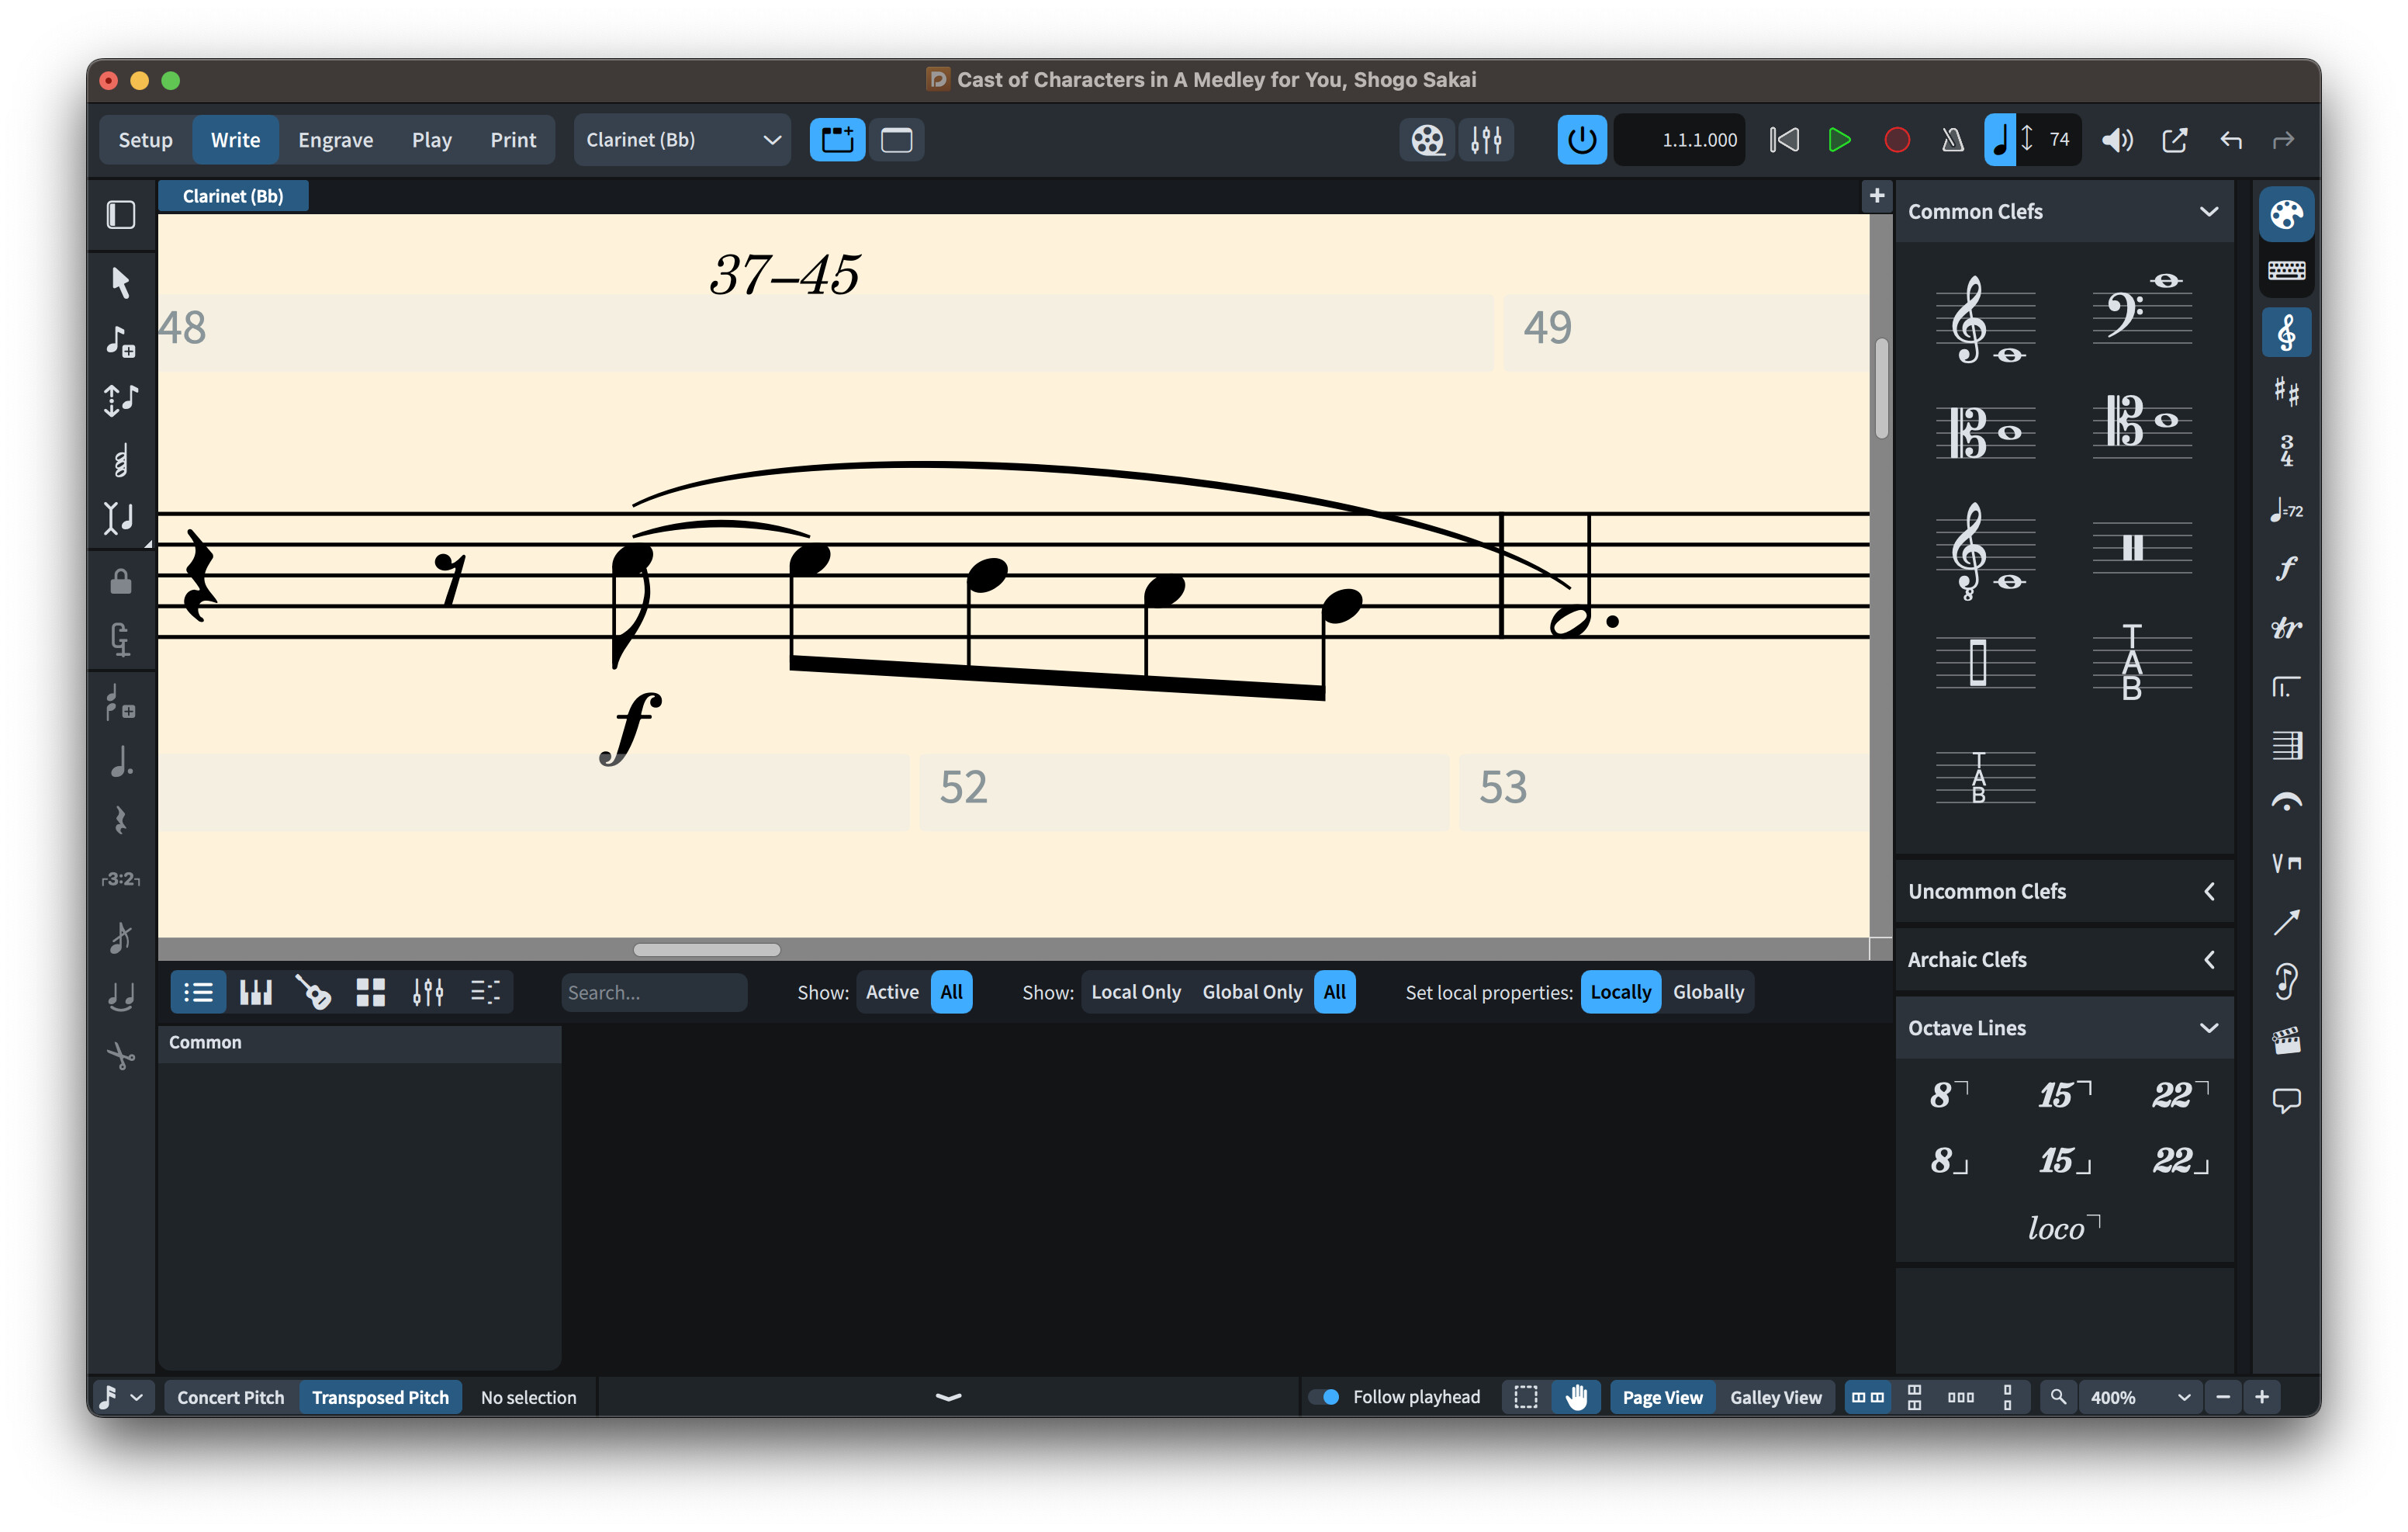
Task: Show the mixer window
Action: coord(1486,140)
